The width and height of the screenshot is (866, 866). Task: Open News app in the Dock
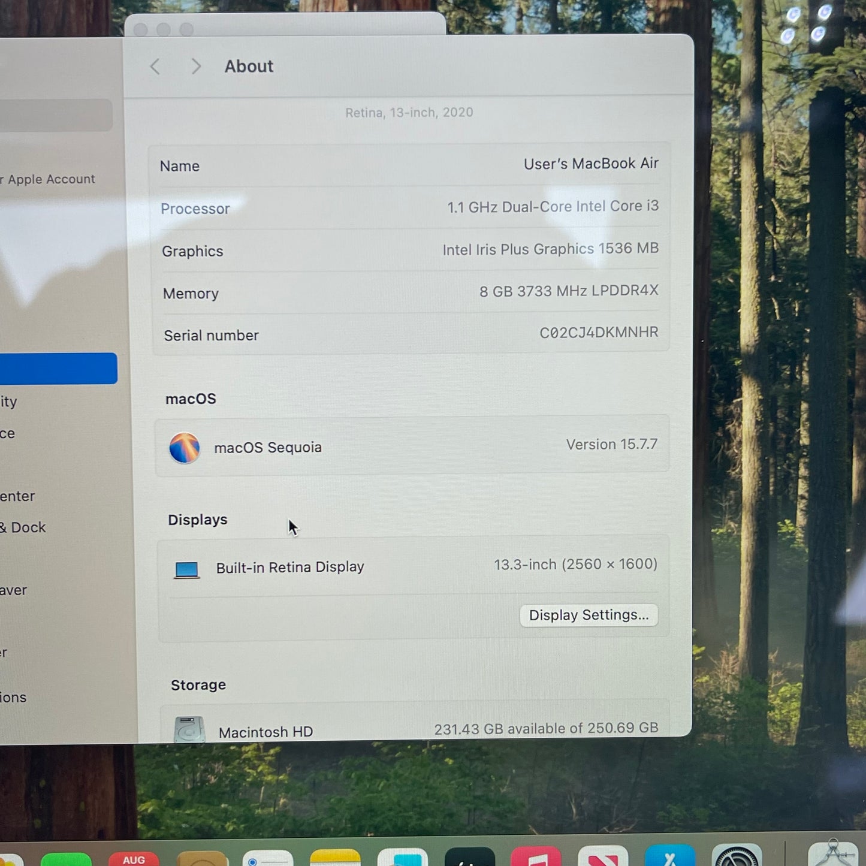603,857
